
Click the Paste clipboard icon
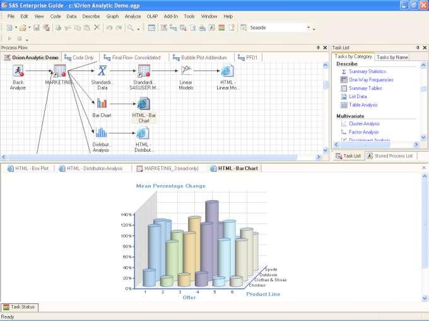(87, 28)
